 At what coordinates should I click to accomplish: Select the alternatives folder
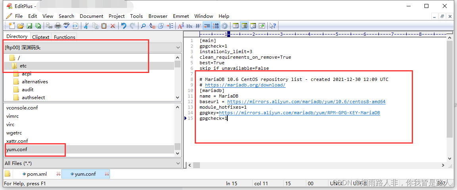point(35,82)
